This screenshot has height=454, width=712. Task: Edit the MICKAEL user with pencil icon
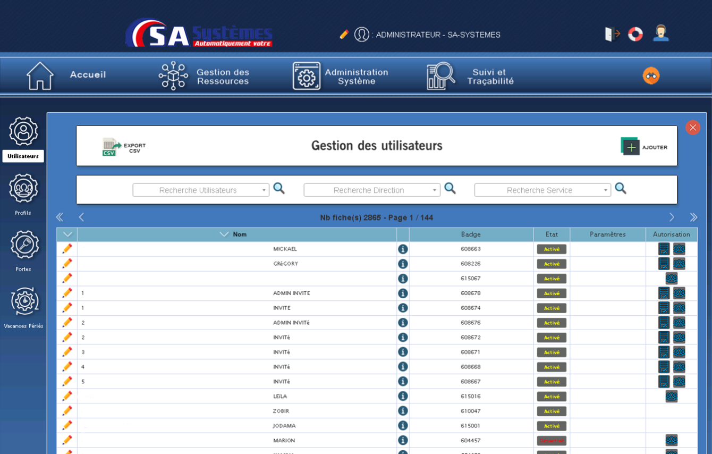pyautogui.click(x=67, y=249)
